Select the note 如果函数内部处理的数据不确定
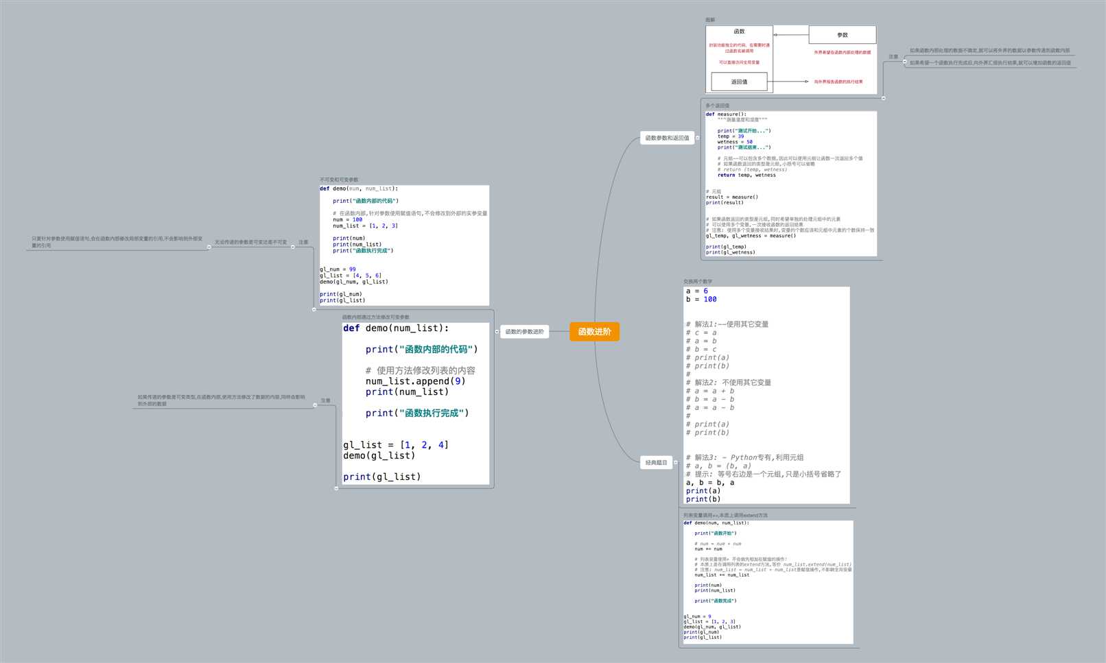The image size is (1106, 663). [989, 50]
